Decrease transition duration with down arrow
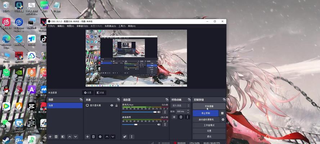The height and width of the screenshot is (144, 320). tap(188, 113)
